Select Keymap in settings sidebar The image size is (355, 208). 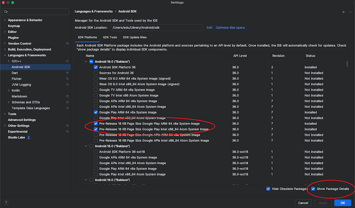pos(14,26)
